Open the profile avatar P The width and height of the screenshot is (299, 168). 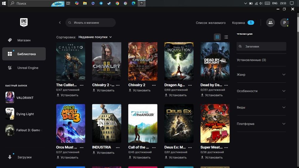coord(284,23)
